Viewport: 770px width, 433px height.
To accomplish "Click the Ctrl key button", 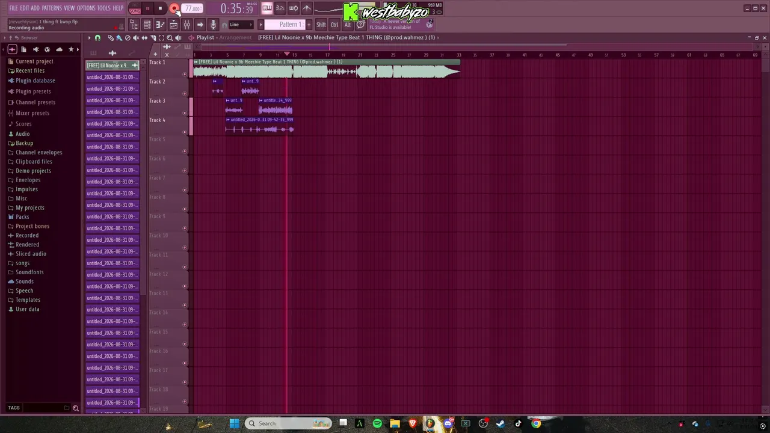I will pos(334,25).
